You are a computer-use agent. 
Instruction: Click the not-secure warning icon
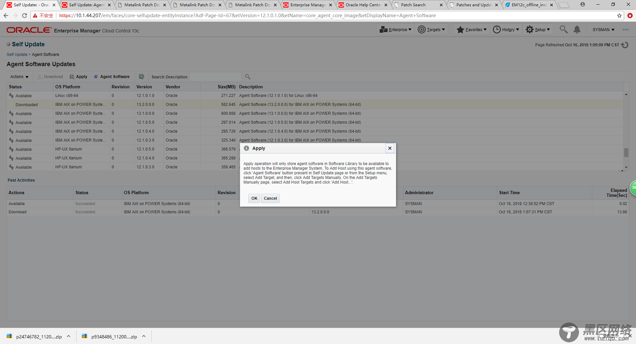tap(35, 16)
